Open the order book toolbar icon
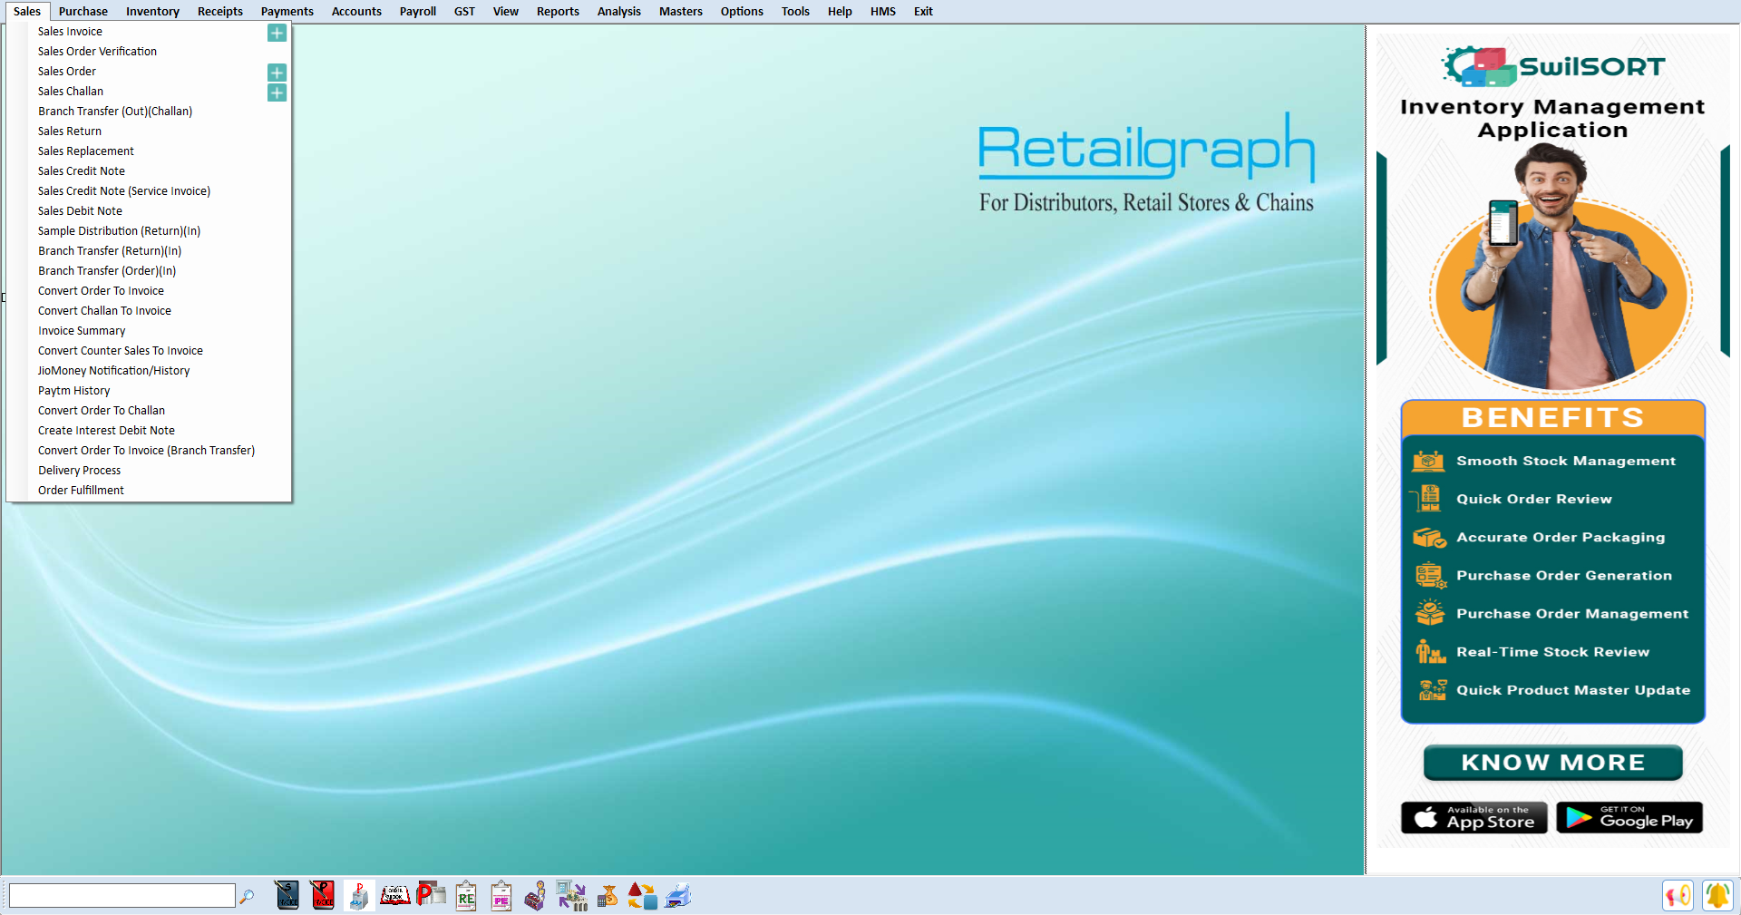The width and height of the screenshot is (1741, 915). [x=394, y=896]
